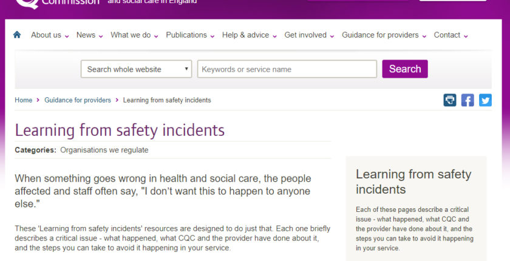This screenshot has width=510, height=261.
Task: Expand the Guidance for providers menu
Action: click(380, 35)
